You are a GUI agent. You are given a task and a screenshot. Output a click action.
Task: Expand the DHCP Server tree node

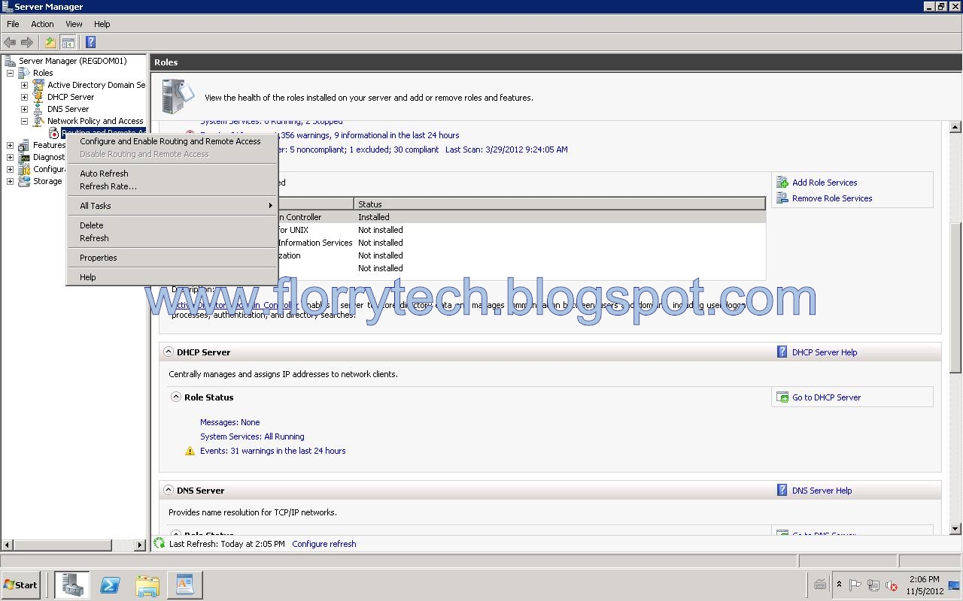point(24,97)
